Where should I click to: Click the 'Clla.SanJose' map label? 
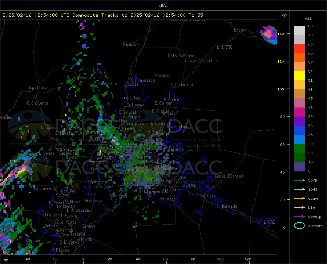click(x=181, y=56)
